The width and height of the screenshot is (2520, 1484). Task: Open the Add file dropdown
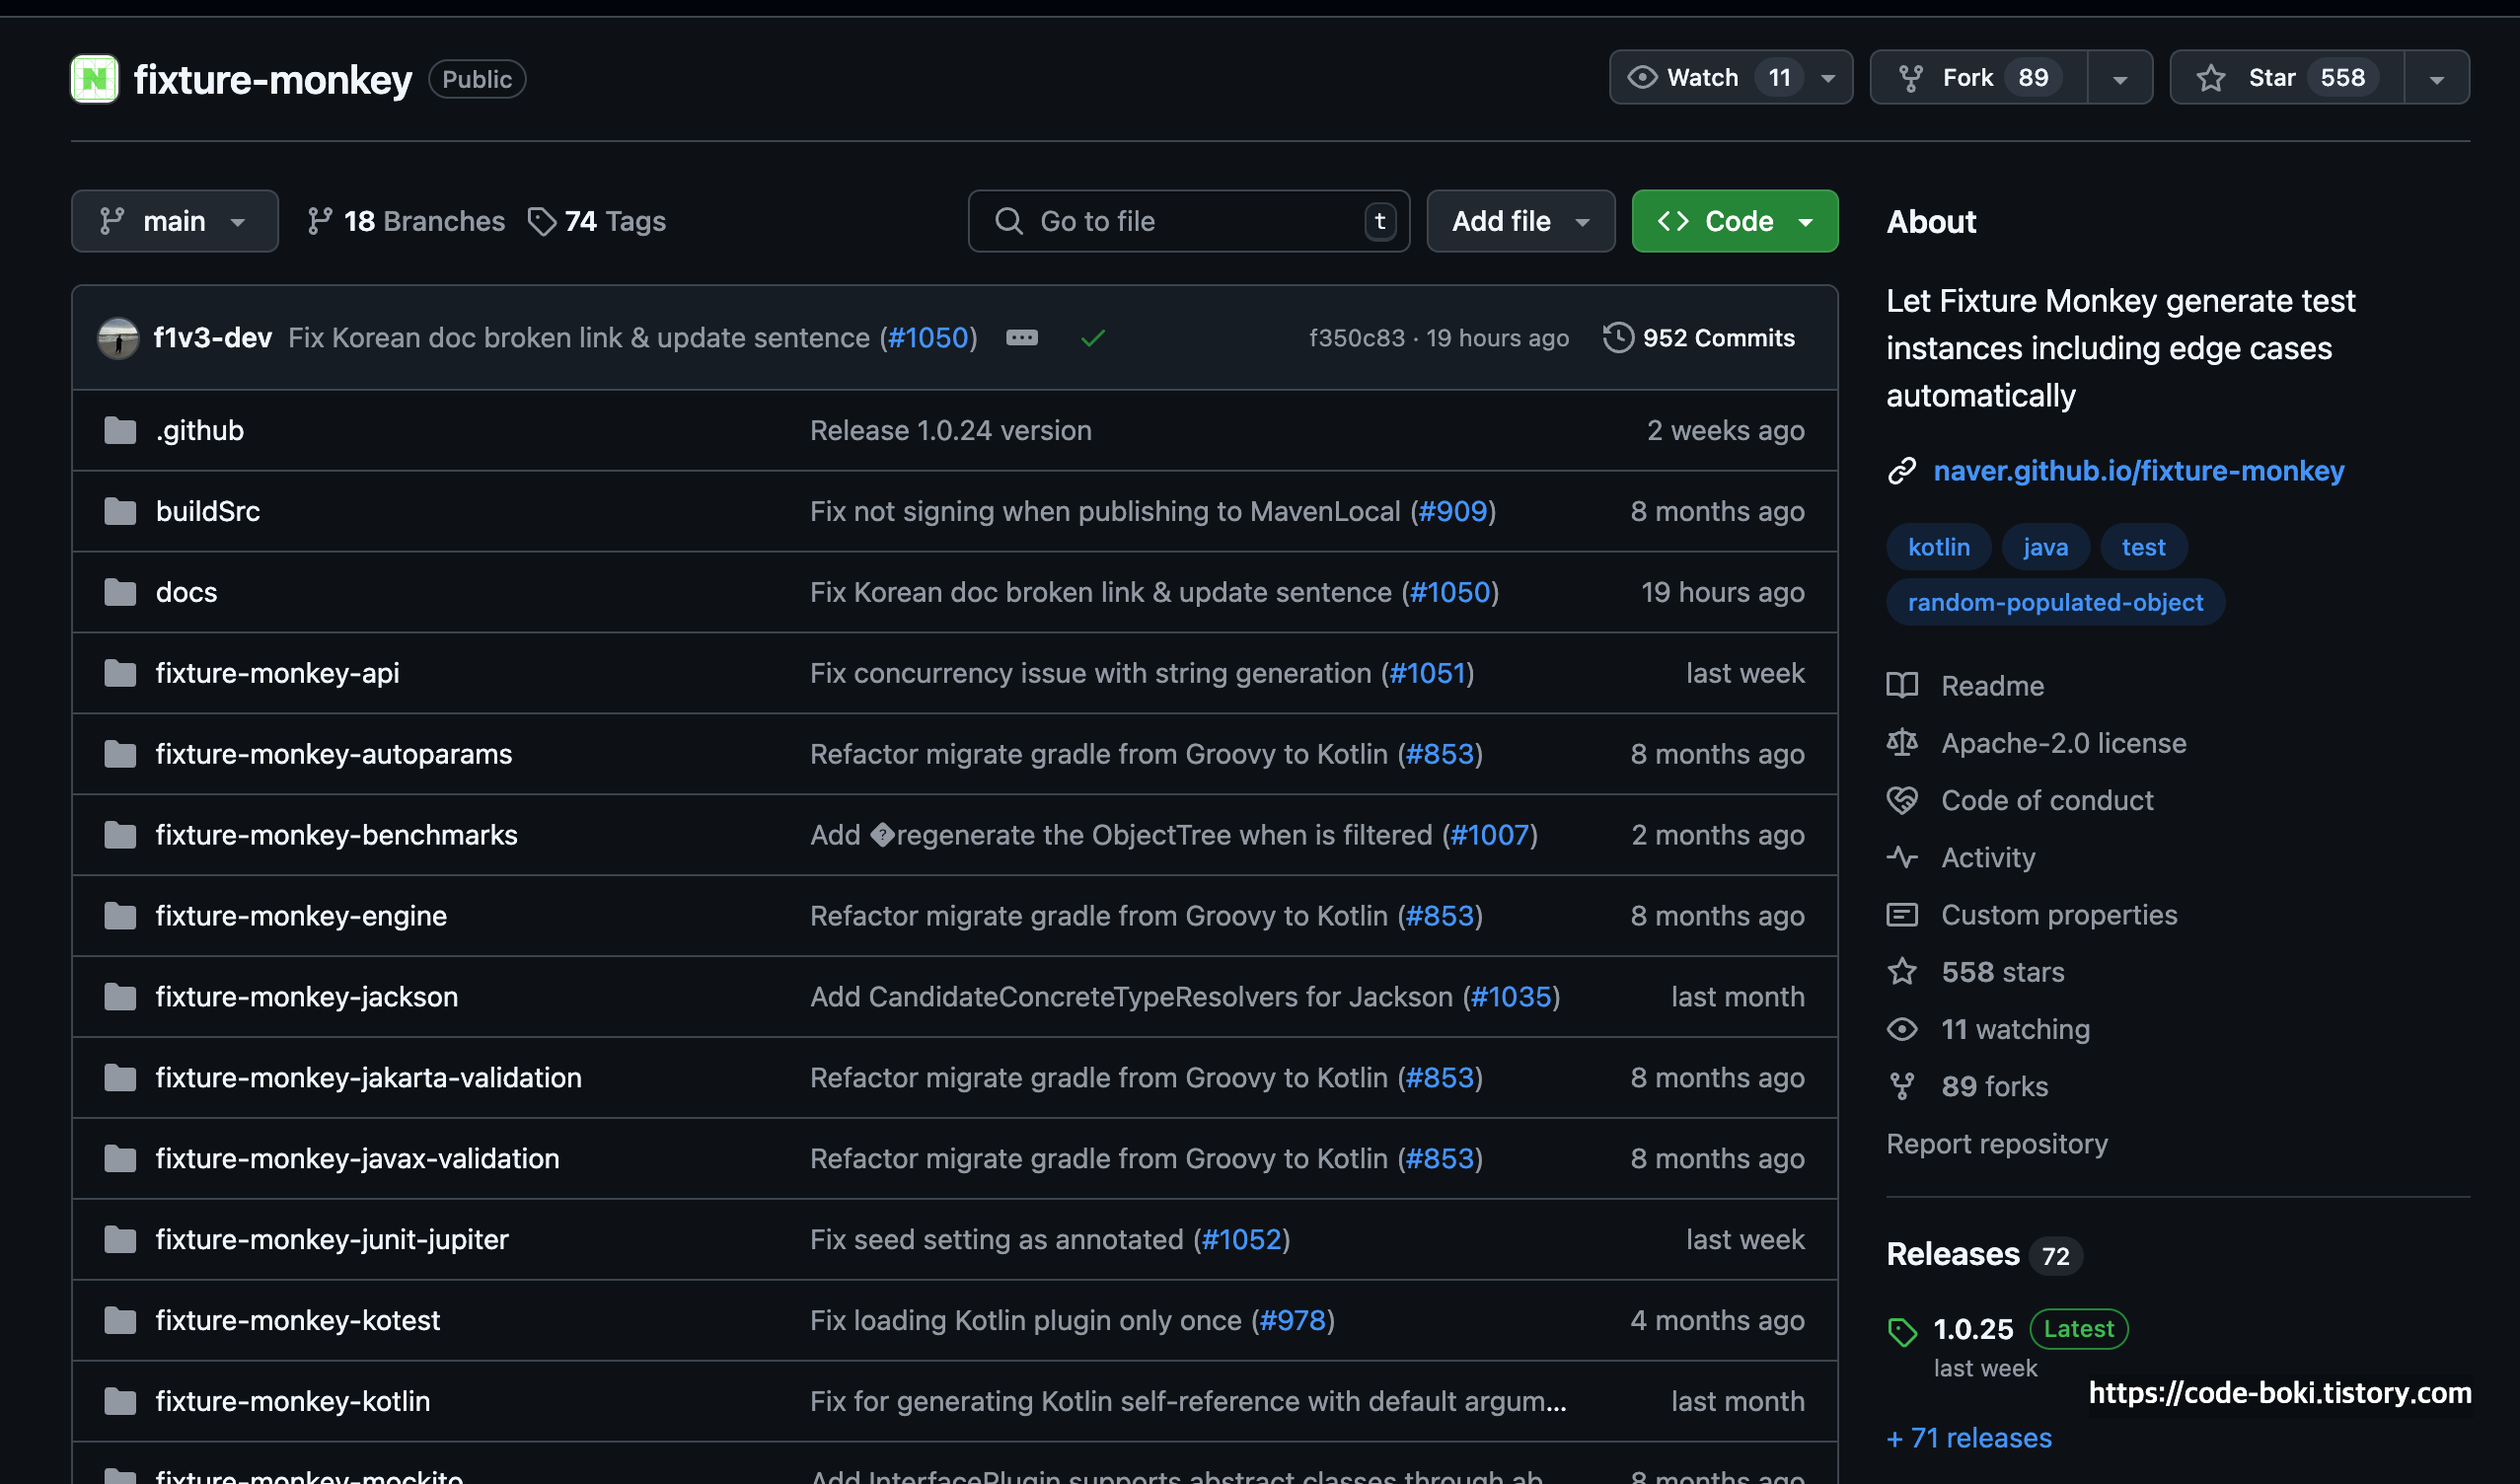1519,221
